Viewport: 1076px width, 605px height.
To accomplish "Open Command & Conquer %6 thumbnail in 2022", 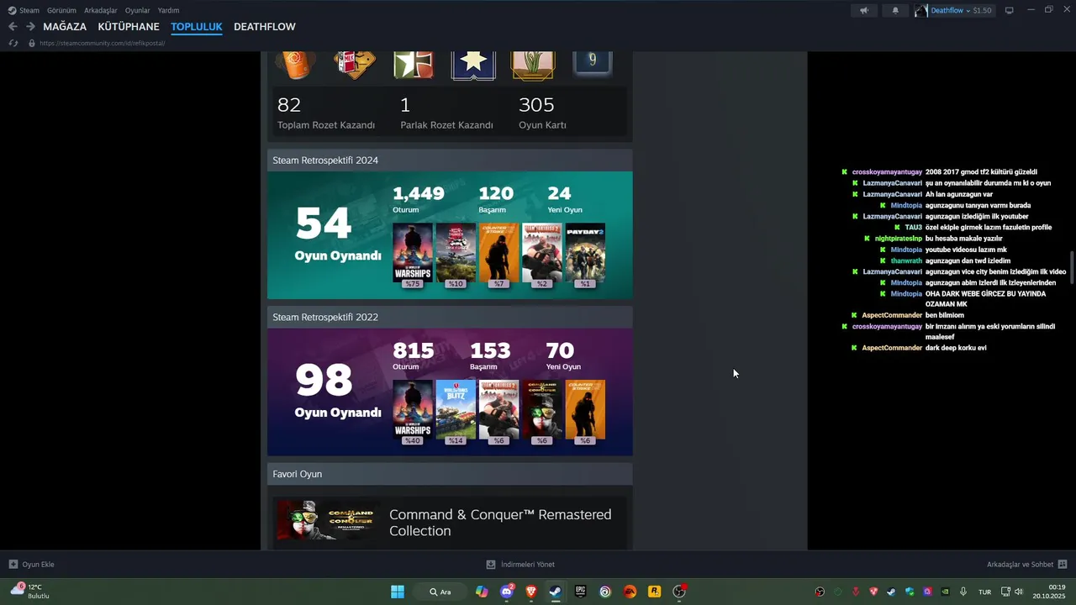I will pos(542,410).
